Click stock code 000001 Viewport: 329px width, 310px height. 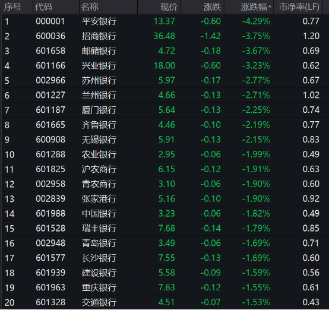[50, 21]
